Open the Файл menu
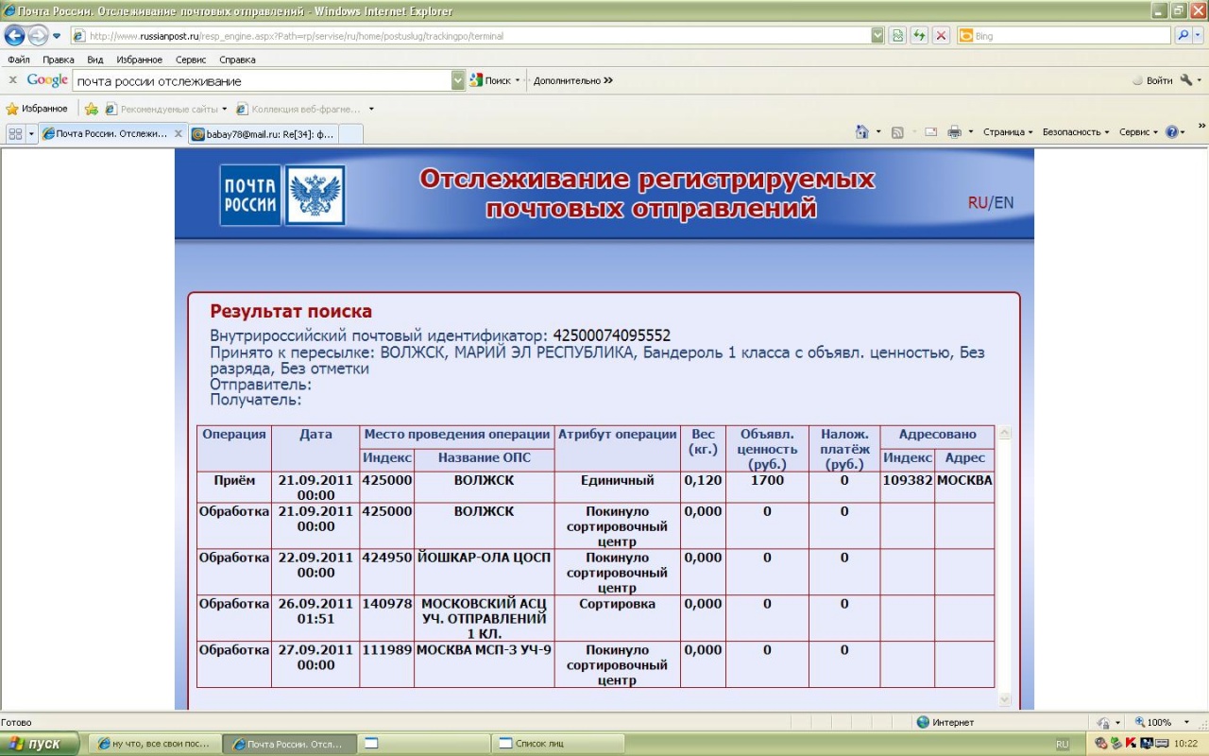This screenshot has width=1209, height=756. [18, 60]
